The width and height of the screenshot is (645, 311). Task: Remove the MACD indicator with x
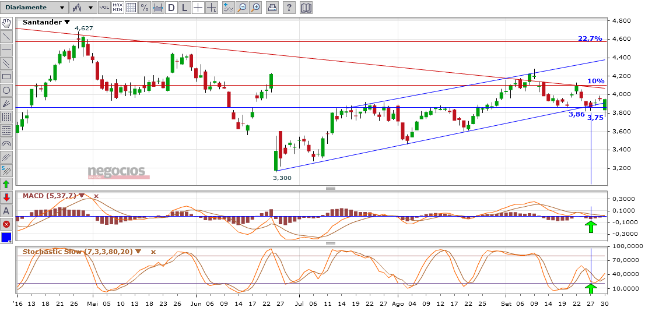(96, 196)
